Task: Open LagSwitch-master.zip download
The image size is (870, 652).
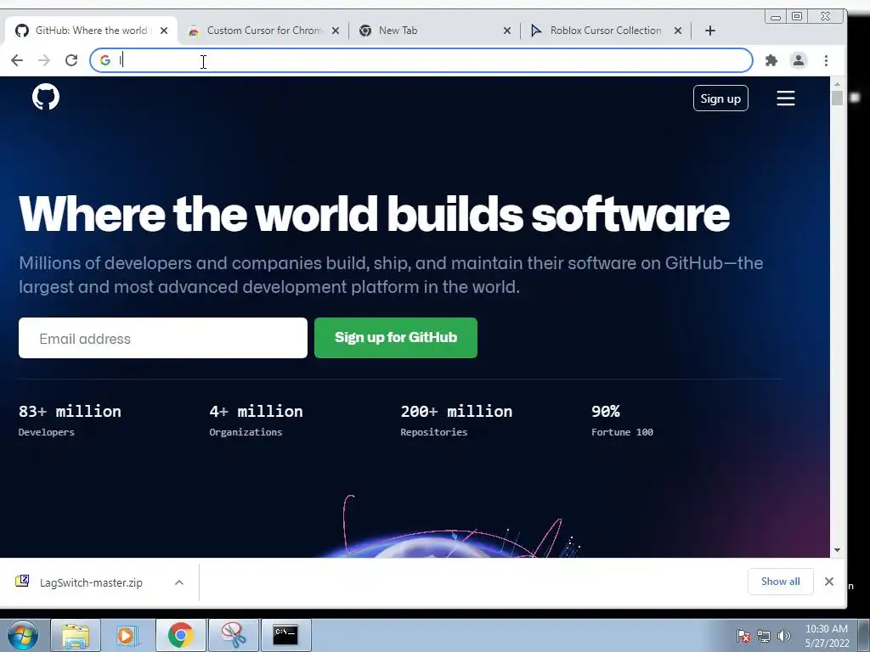Action: pyautogui.click(x=91, y=582)
